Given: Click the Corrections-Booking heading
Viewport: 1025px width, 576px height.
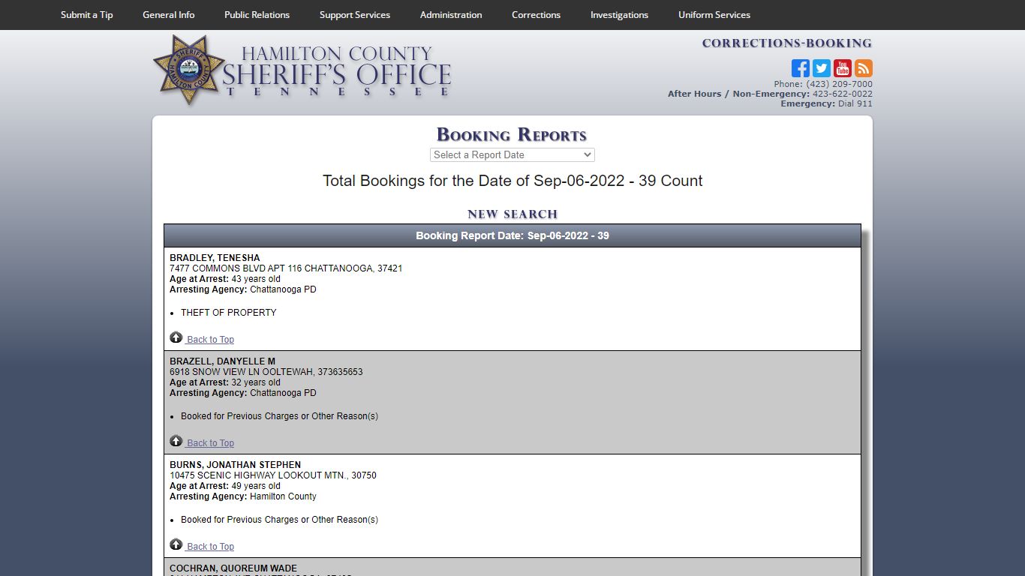Looking at the screenshot, I should [787, 43].
